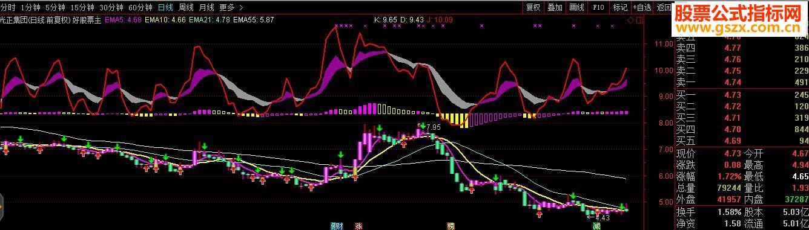Click the 股本 share capital 5.03亿
Image resolution: width=809 pixels, height=230 pixels.
click(x=796, y=212)
